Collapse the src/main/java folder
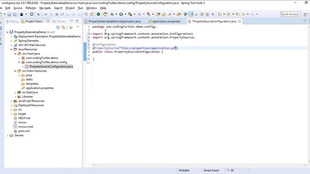 (x=15, y=54)
